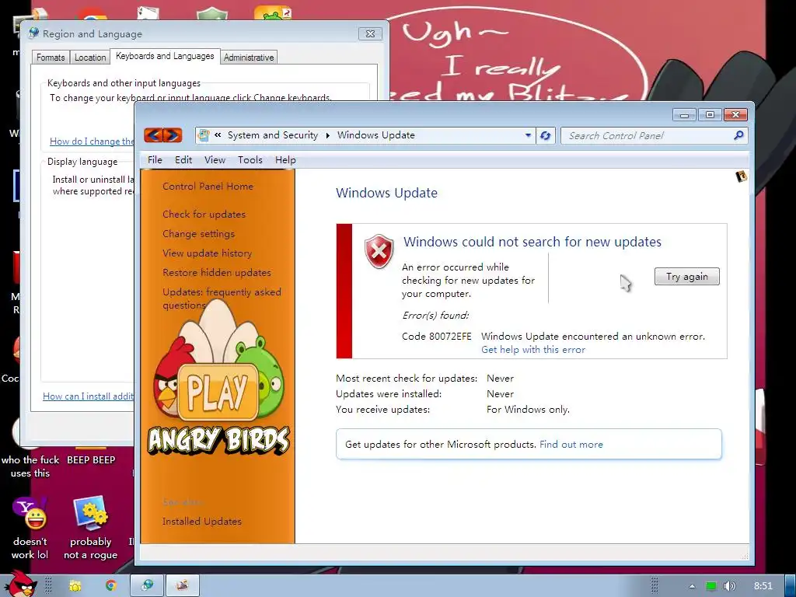
Task: Click Get help with this error
Action: tap(533, 350)
